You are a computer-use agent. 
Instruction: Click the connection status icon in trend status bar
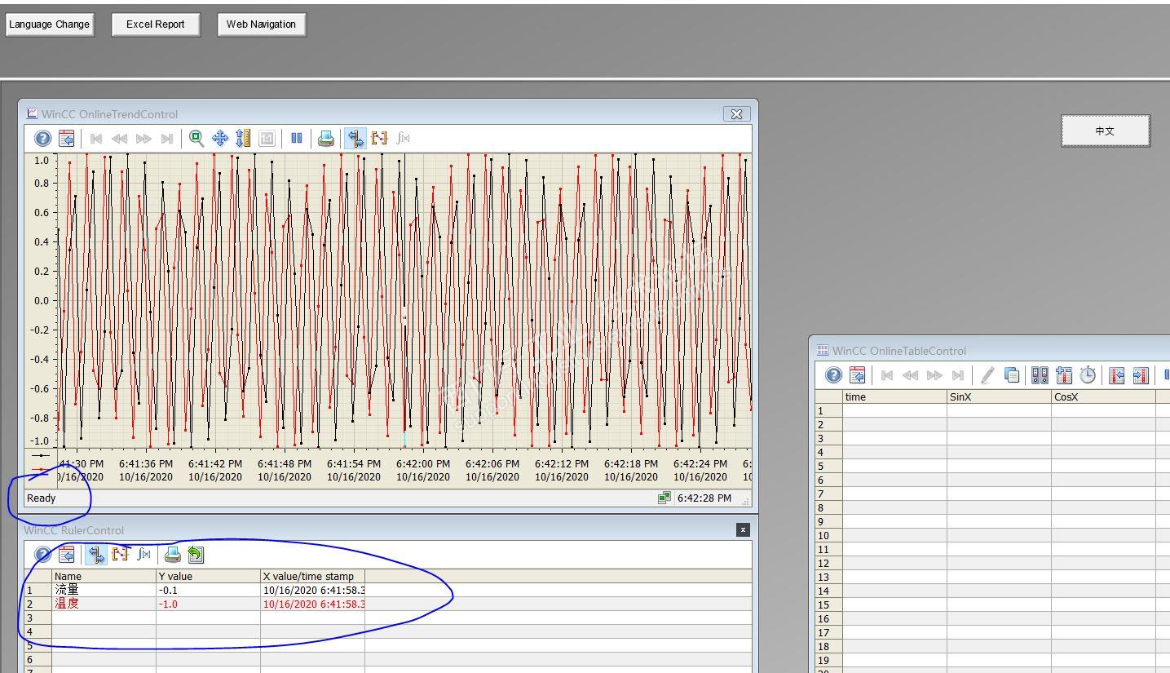[x=664, y=498]
